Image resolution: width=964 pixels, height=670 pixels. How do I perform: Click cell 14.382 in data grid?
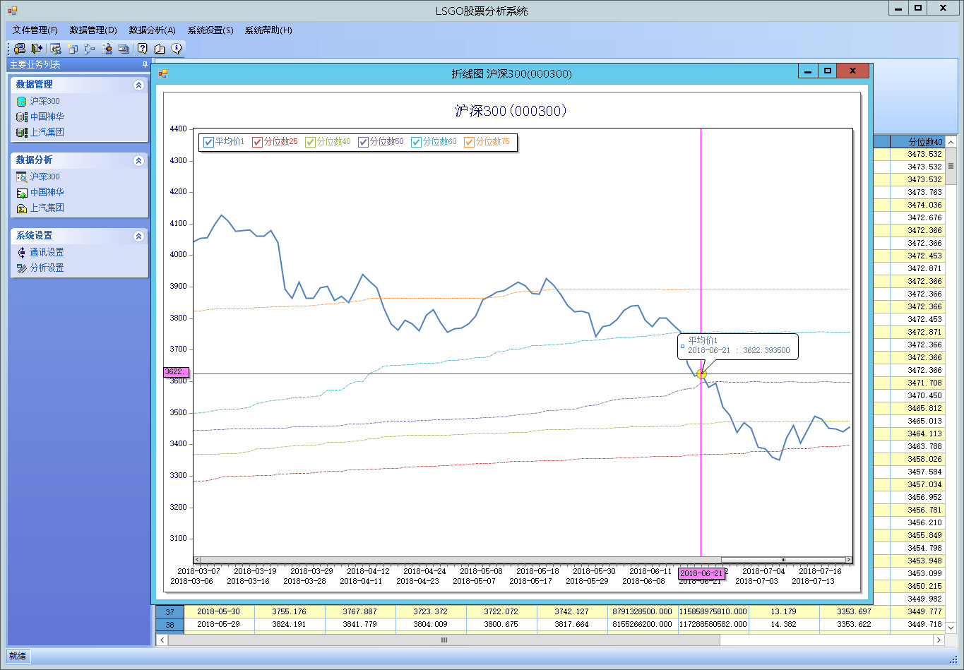(784, 624)
